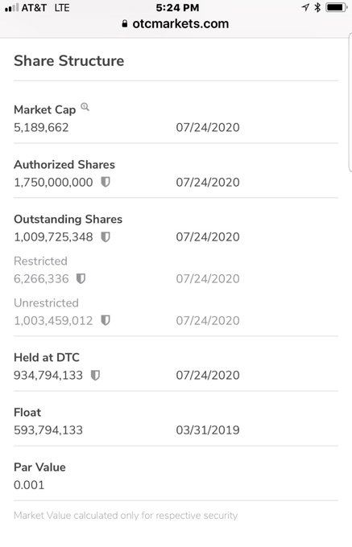Tap the shield icon beside Outstanding Shares value
The height and width of the screenshot is (547, 352).
point(106,236)
